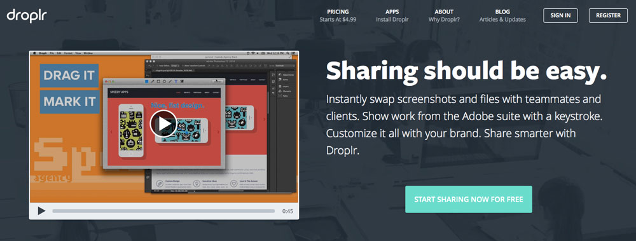Viewport: 636px width, 241px height.
Task: Click the droplr logo
Action: (x=27, y=16)
